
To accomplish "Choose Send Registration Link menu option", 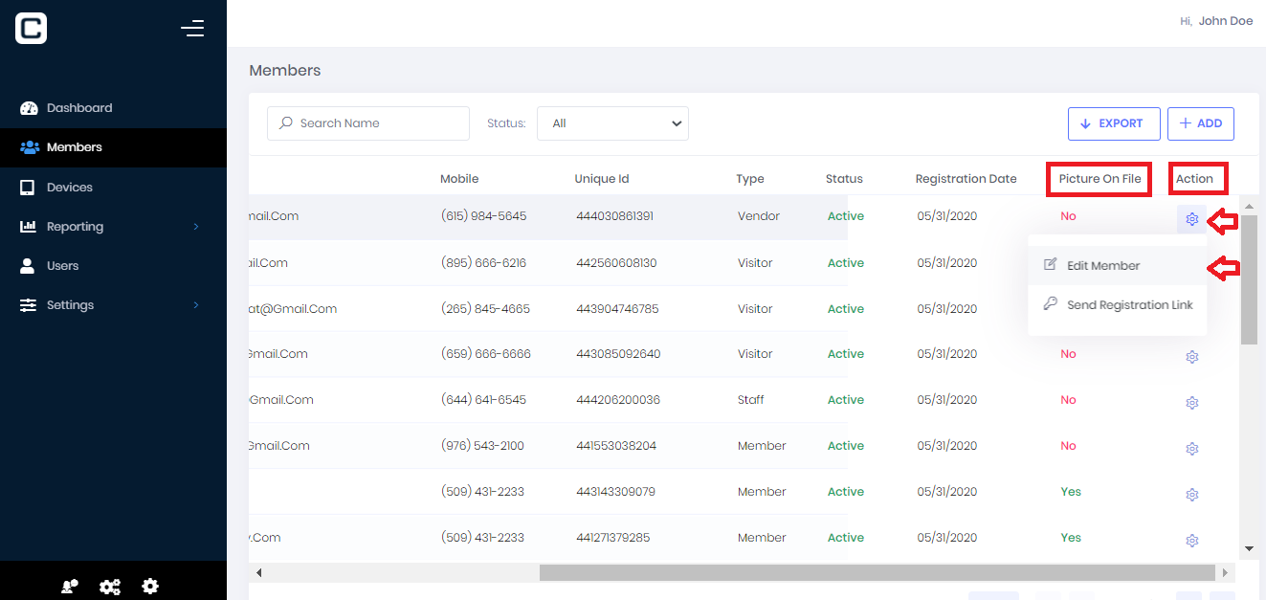I will [1129, 304].
